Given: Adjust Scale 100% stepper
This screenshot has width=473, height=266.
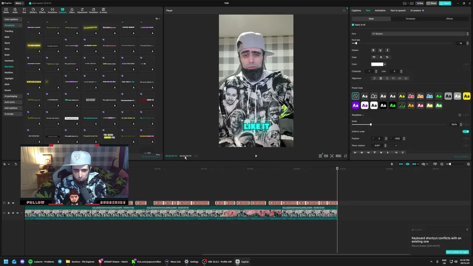Looking at the screenshot, I should 460,125.
